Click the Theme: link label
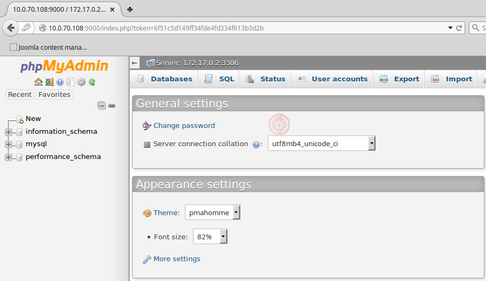This screenshot has width=486, height=281. point(166,213)
